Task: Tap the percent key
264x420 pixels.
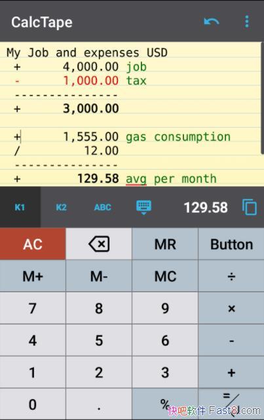Action: point(165,404)
